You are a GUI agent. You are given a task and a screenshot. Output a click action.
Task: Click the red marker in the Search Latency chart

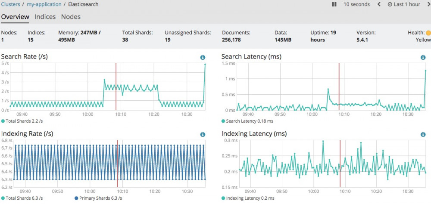tap(339, 87)
